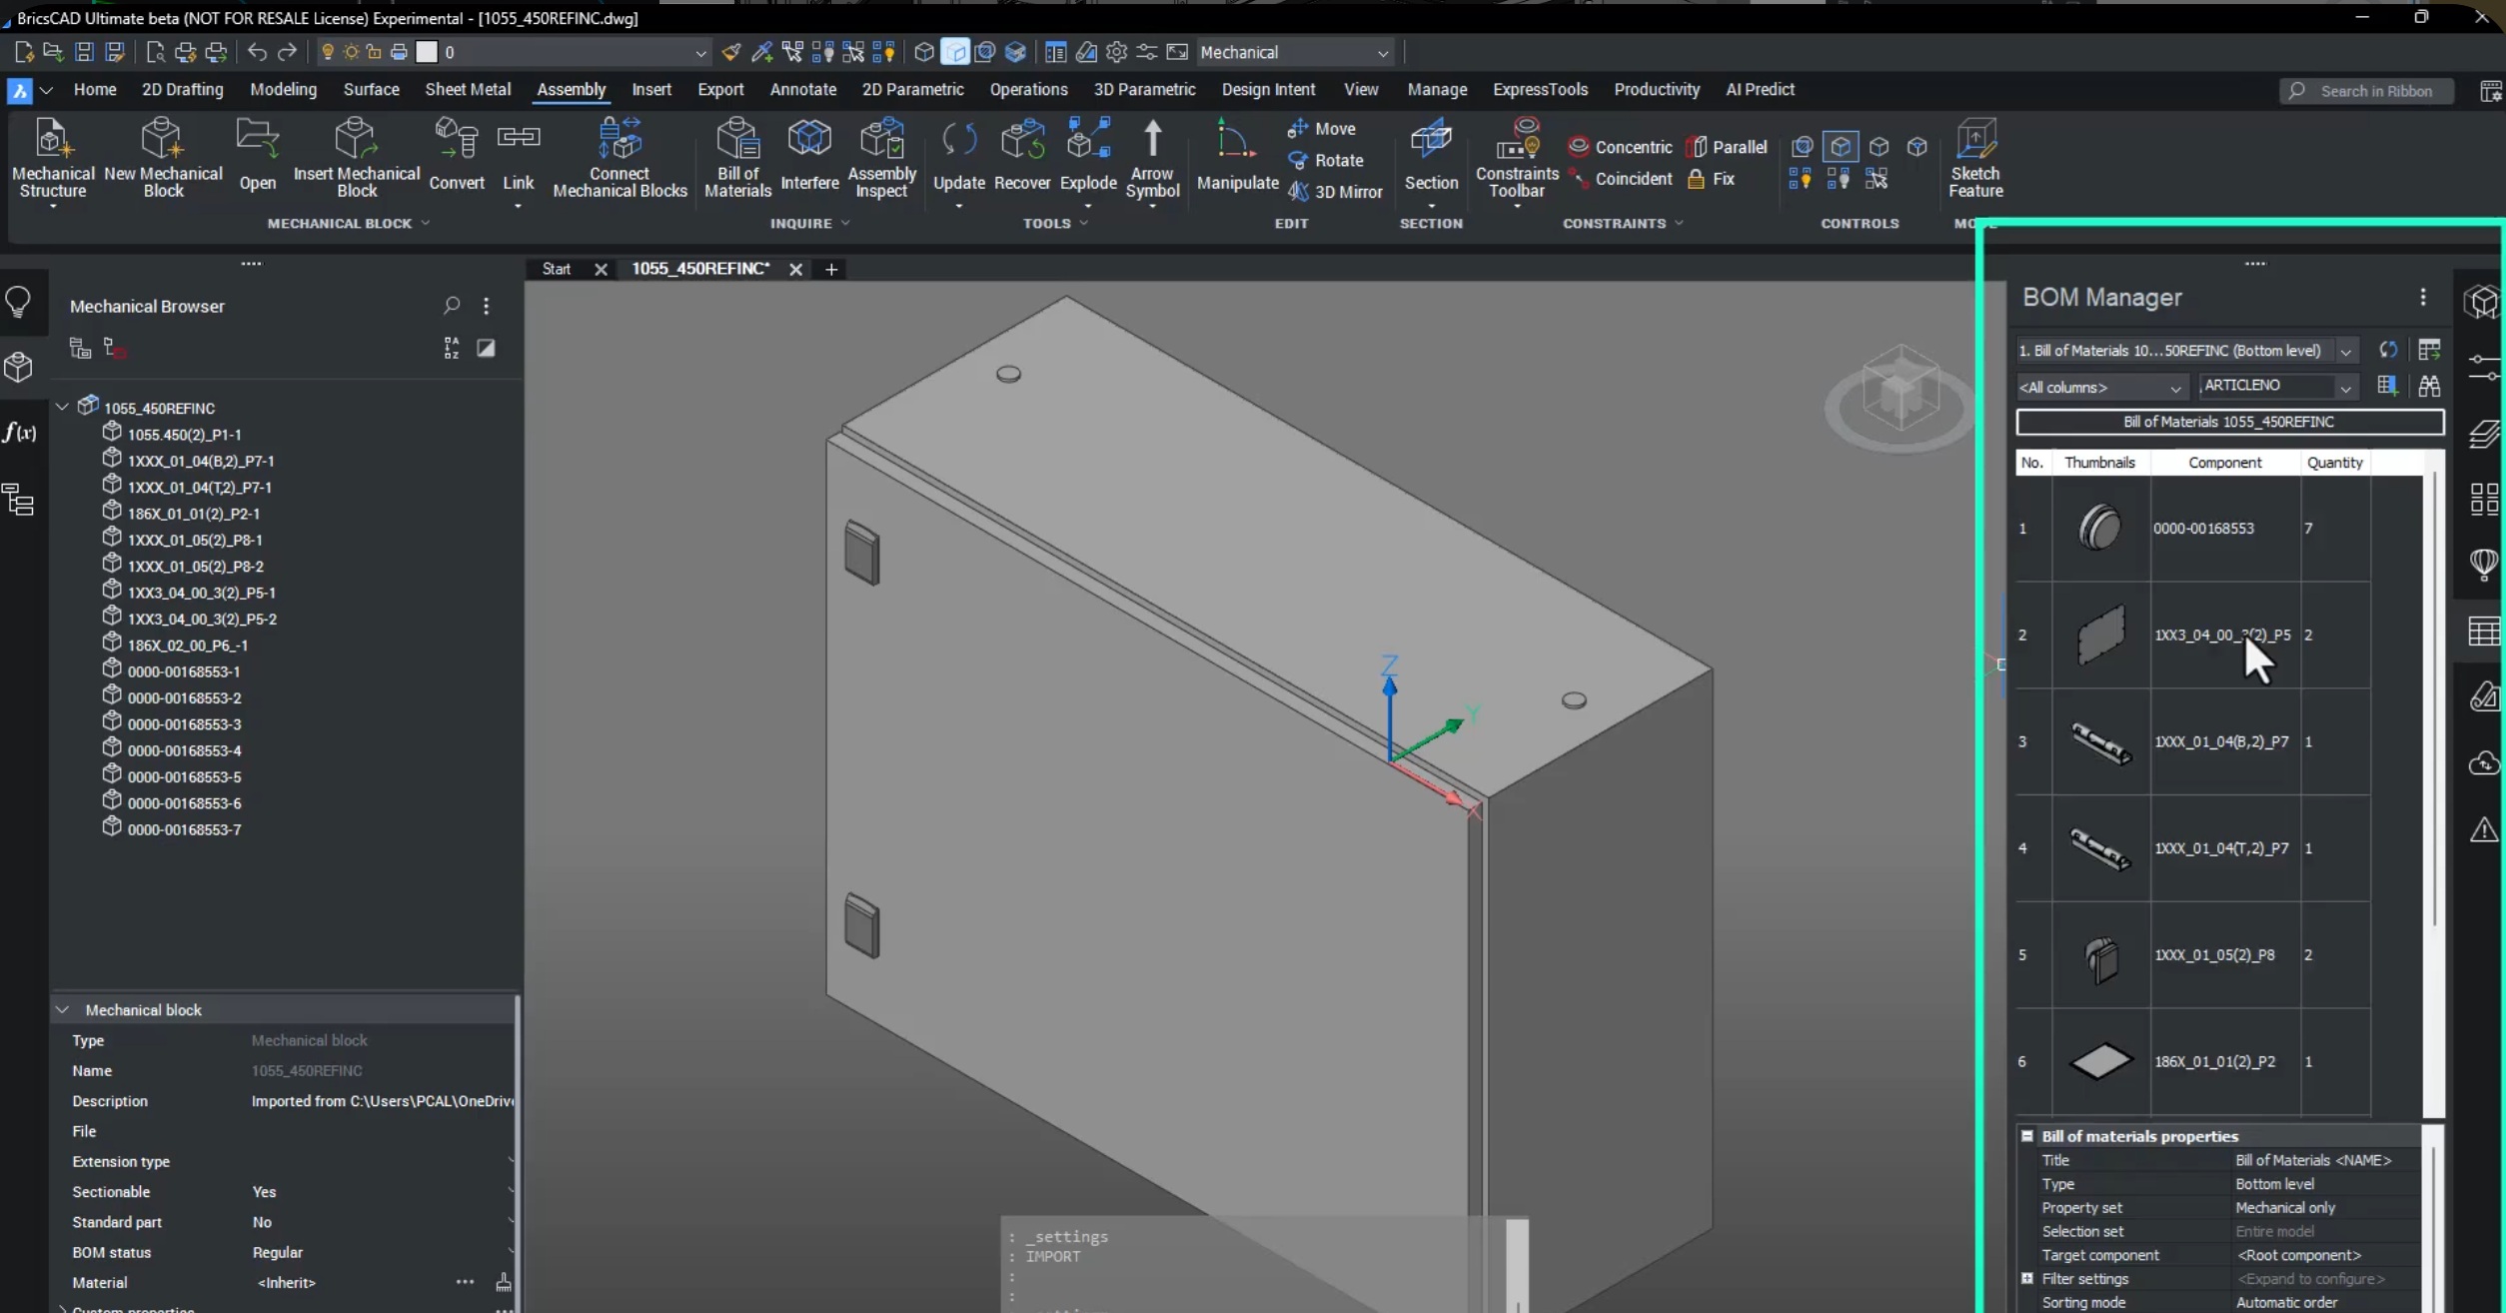This screenshot has width=2506, height=1313.
Task: Click Expand to configure for Filter settings
Action: tap(2311, 1279)
